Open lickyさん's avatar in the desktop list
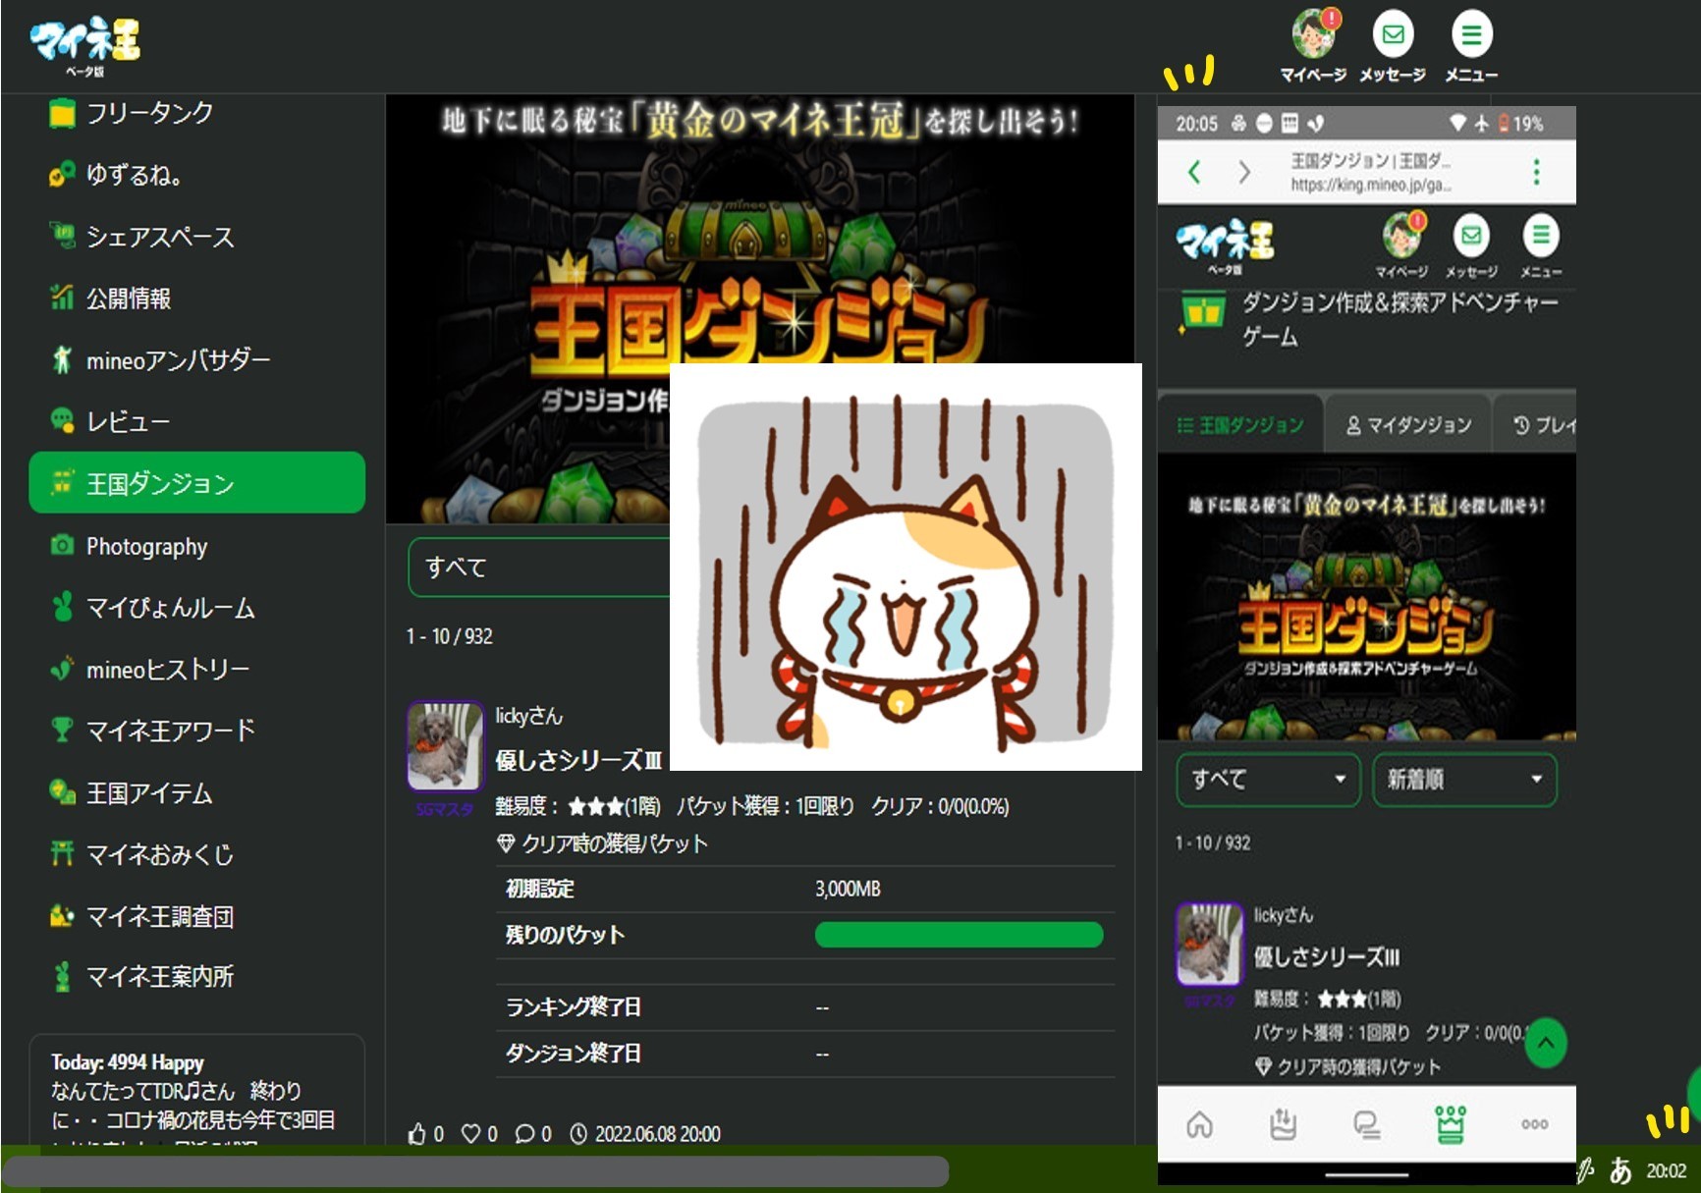Image resolution: width=1701 pixels, height=1193 pixels. click(x=445, y=745)
